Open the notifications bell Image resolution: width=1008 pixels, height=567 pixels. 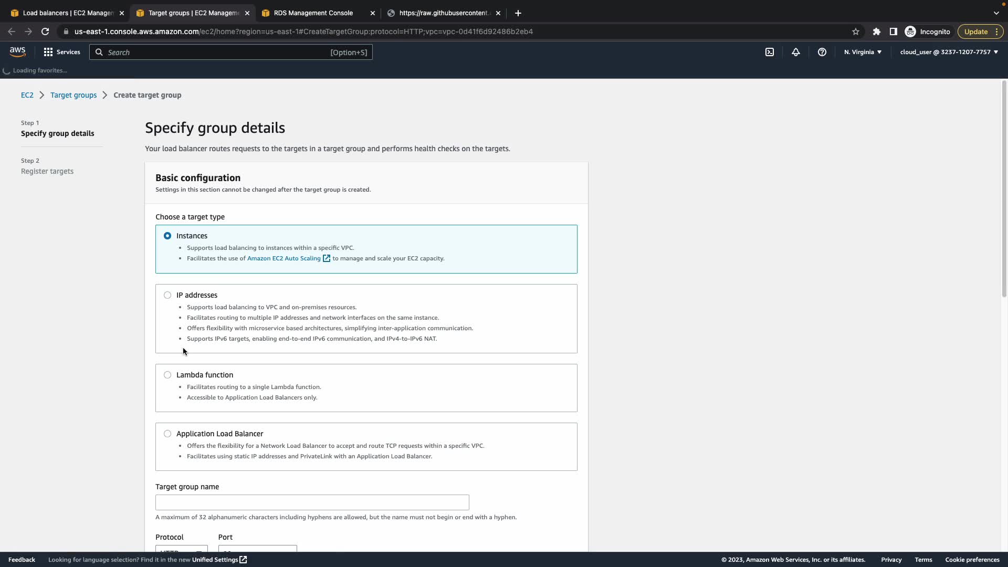pos(796,52)
